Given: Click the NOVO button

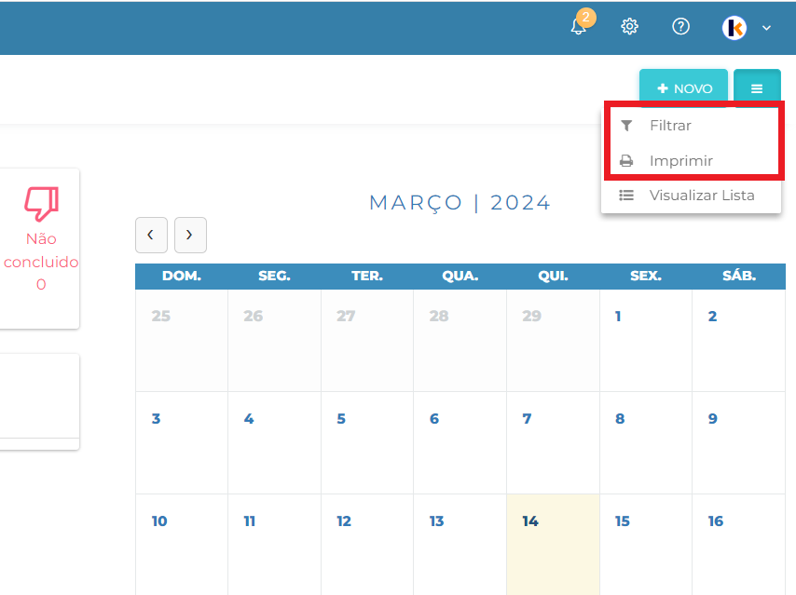Looking at the screenshot, I should coord(683,88).
